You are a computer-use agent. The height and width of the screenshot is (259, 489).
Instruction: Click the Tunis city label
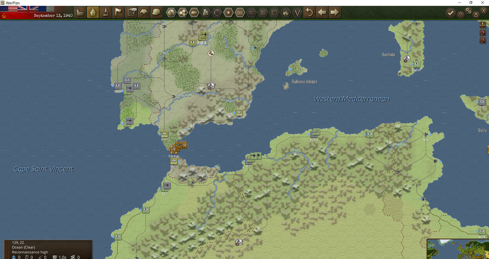click(426, 140)
